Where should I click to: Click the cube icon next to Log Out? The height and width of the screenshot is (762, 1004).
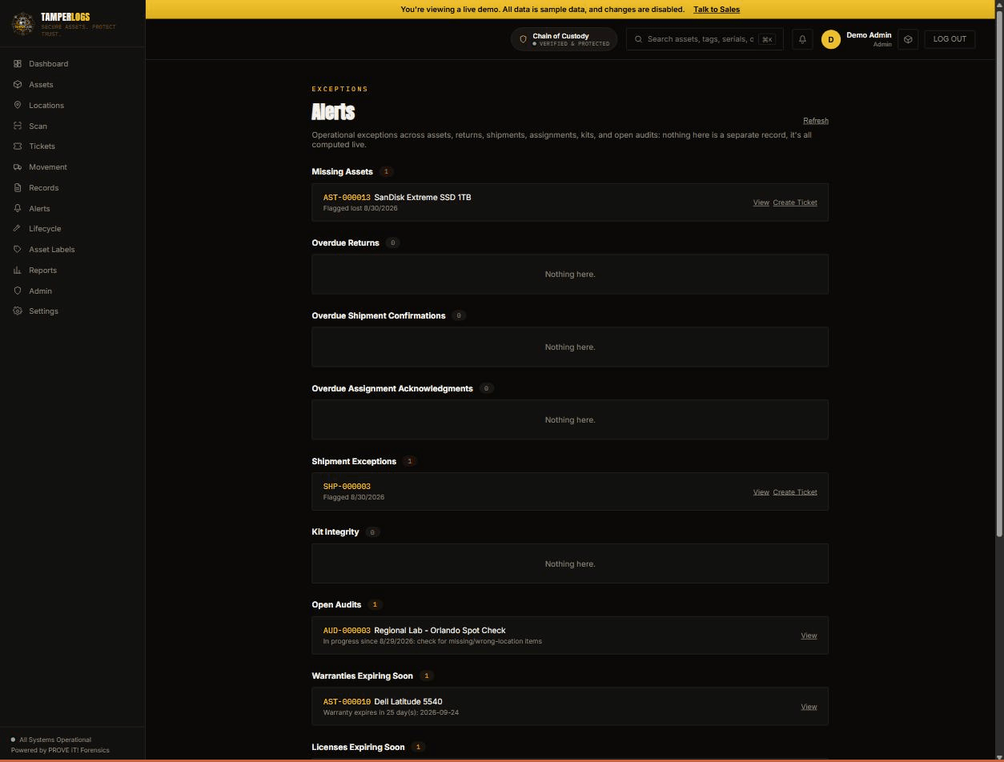click(908, 39)
